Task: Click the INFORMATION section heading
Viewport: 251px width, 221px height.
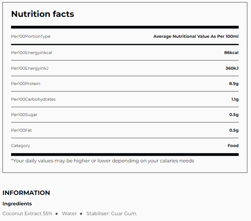Action: pyautogui.click(x=26, y=193)
